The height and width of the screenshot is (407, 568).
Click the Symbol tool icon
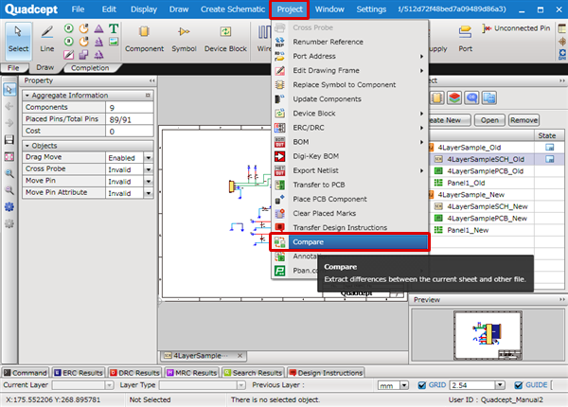click(x=184, y=32)
